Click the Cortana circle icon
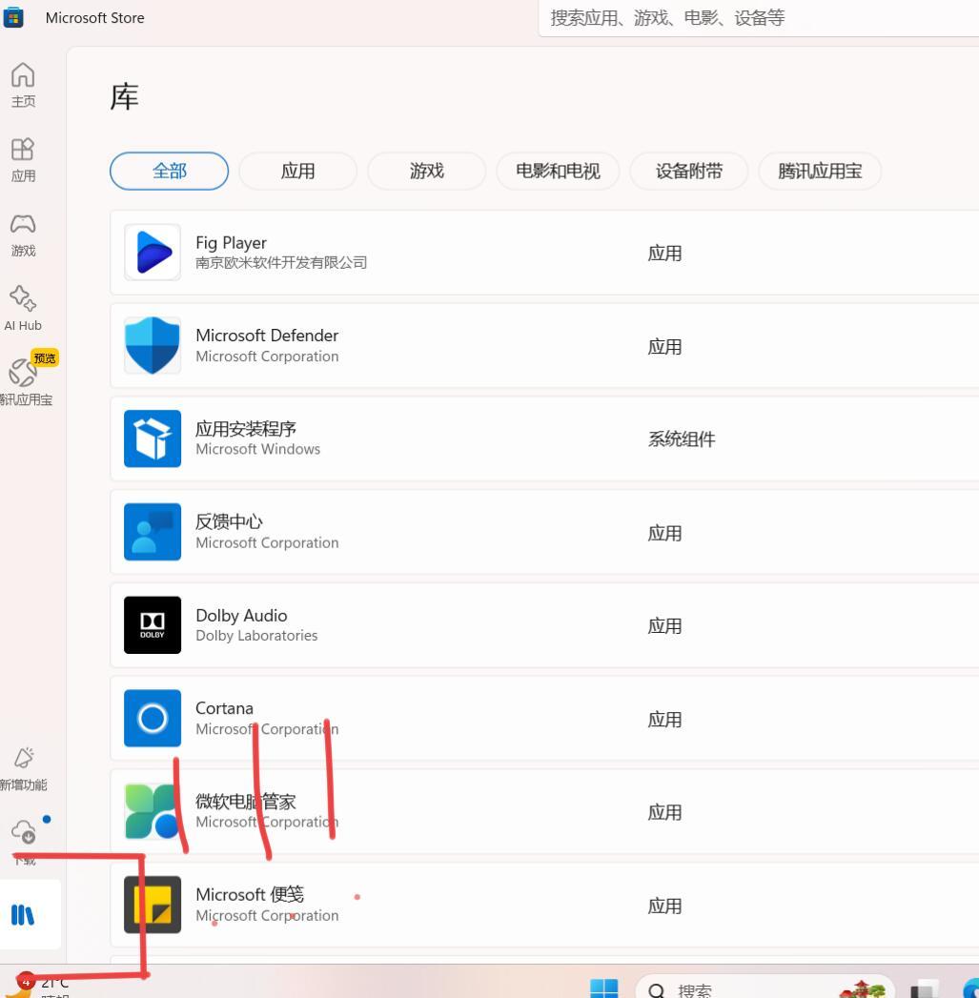Image resolution: width=979 pixels, height=998 pixels. pyautogui.click(x=153, y=718)
